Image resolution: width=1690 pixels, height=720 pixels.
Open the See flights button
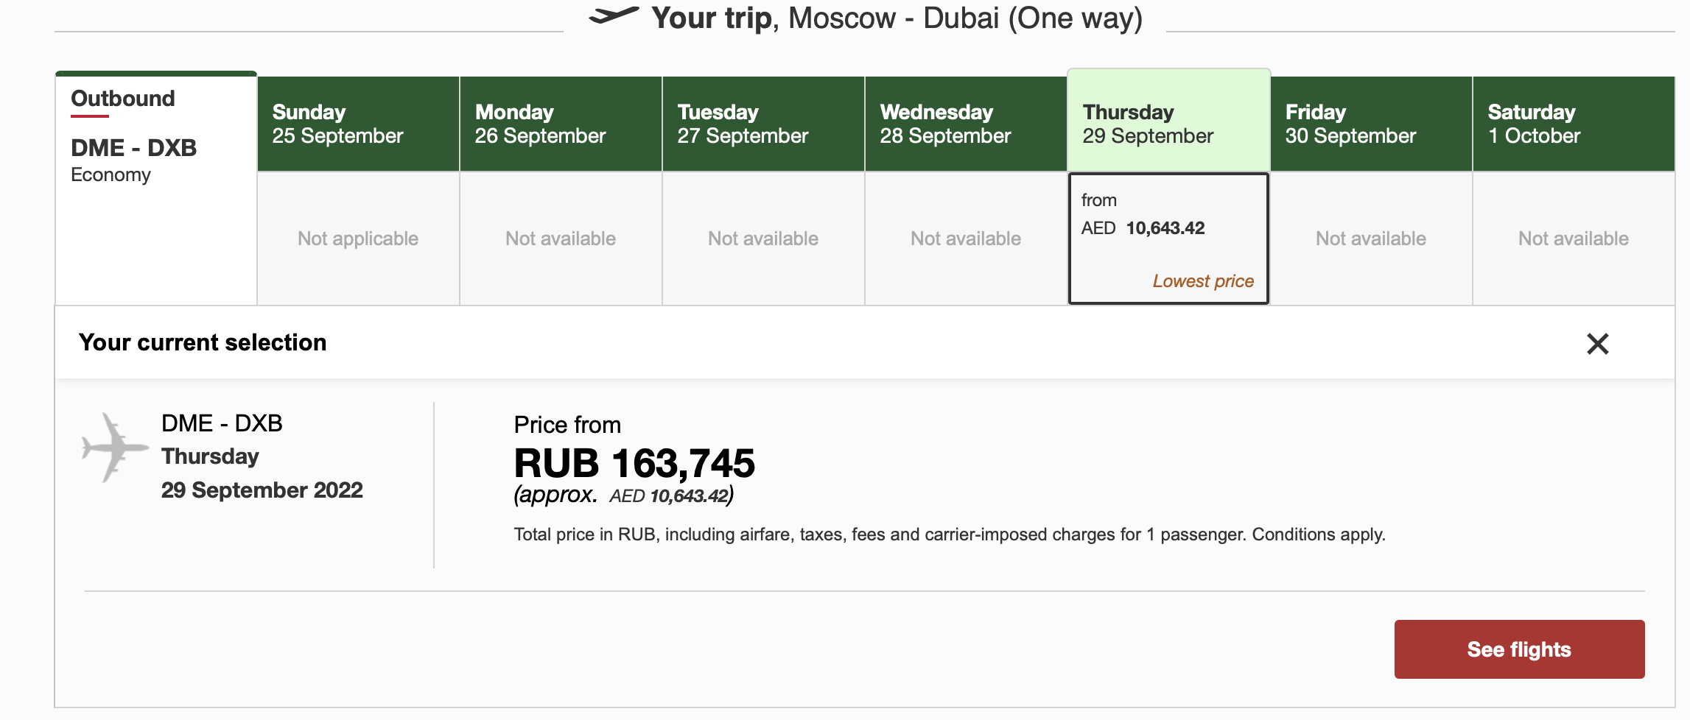point(1519,649)
